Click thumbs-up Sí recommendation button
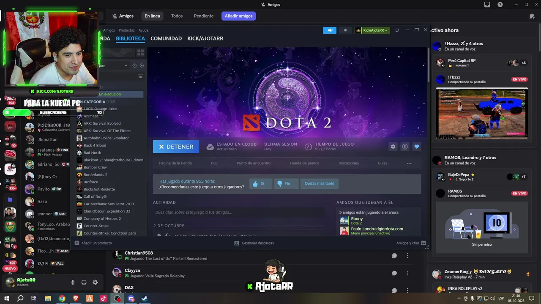The width and height of the screenshot is (541, 304). click(260, 184)
